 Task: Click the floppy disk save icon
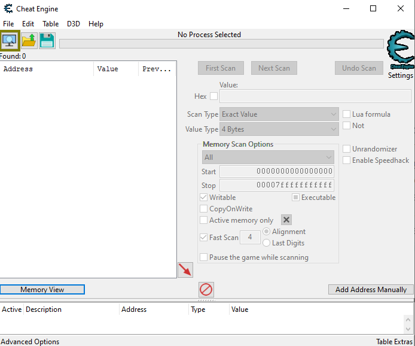click(x=47, y=41)
